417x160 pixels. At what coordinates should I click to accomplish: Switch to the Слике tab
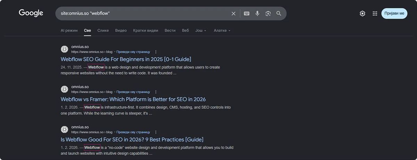pos(103,30)
